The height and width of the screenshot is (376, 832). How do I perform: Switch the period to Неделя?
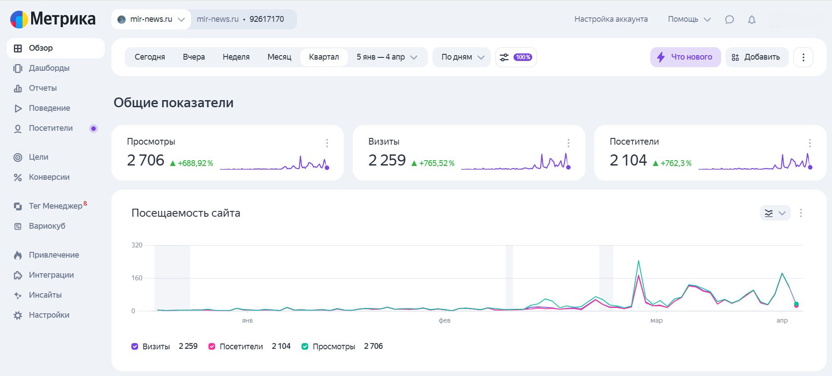coord(236,57)
